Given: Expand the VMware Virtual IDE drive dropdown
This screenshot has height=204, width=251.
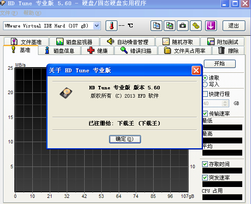Looking at the screenshot, I should pos(96,26).
